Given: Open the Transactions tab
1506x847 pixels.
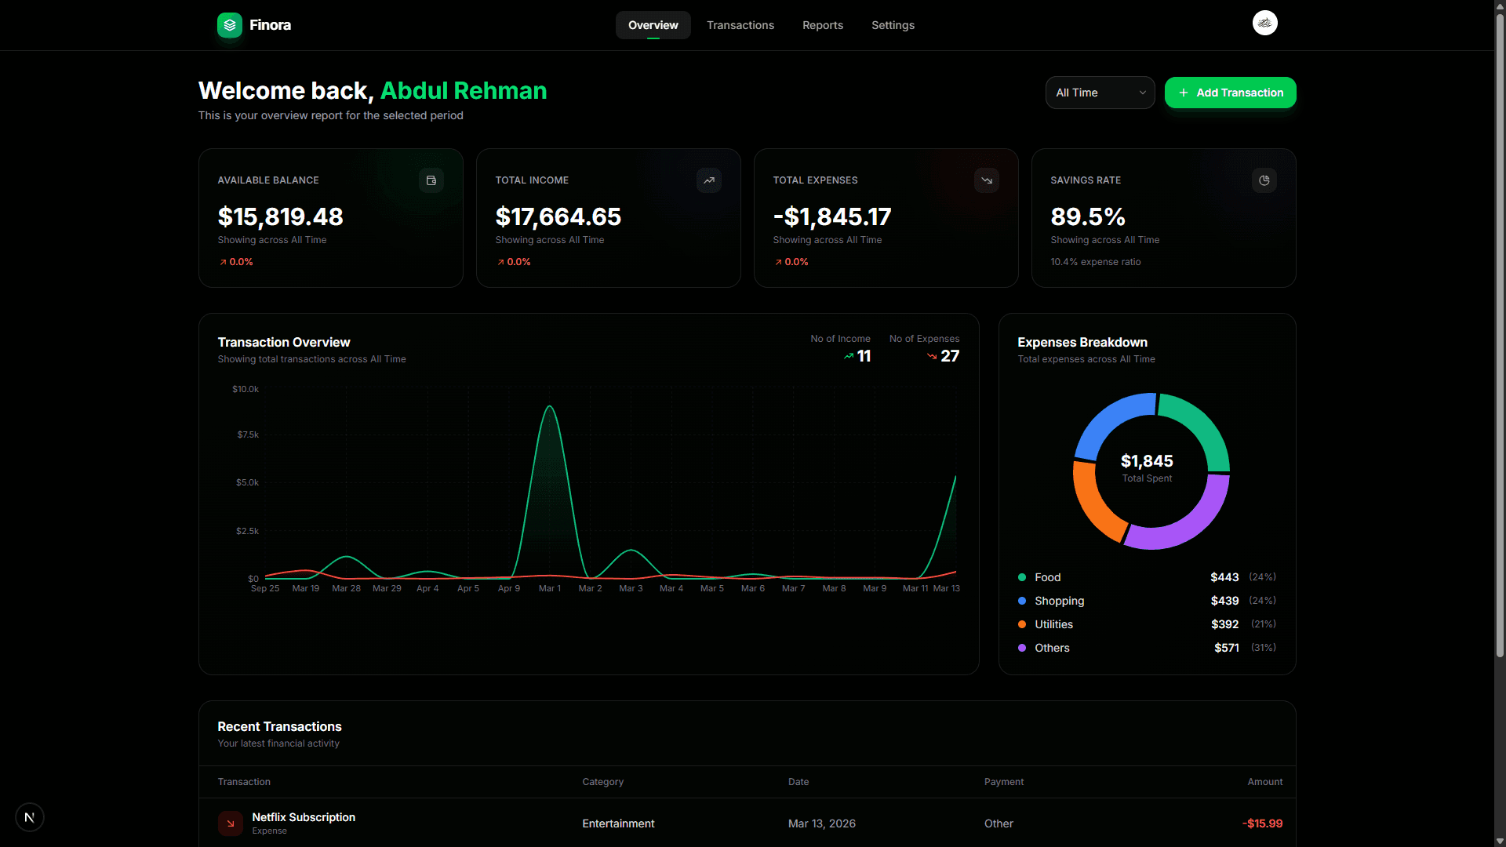Looking at the screenshot, I should click(740, 25).
